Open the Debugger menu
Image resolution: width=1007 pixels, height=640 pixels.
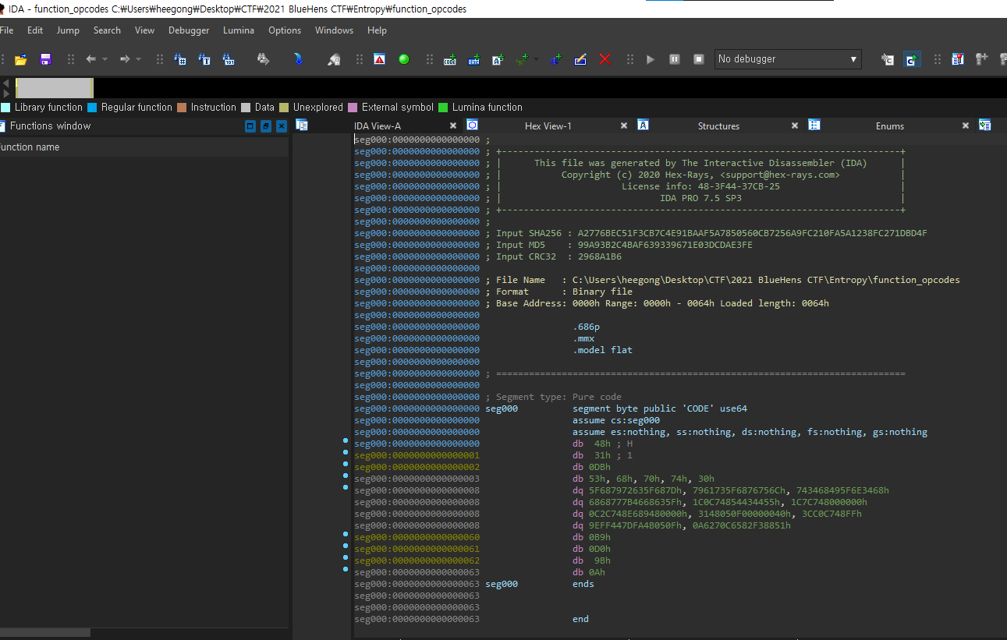click(x=189, y=30)
